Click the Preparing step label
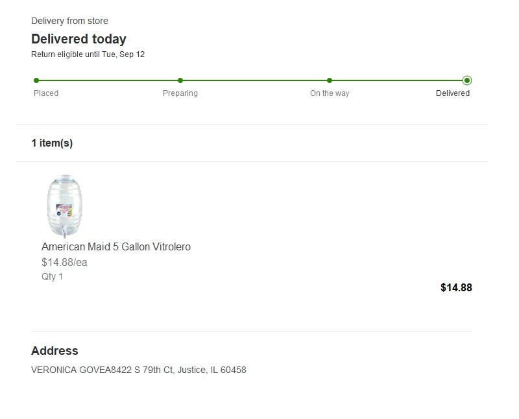Image resolution: width=519 pixels, height=419 pixels. pyautogui.click(x=180, y=93)
